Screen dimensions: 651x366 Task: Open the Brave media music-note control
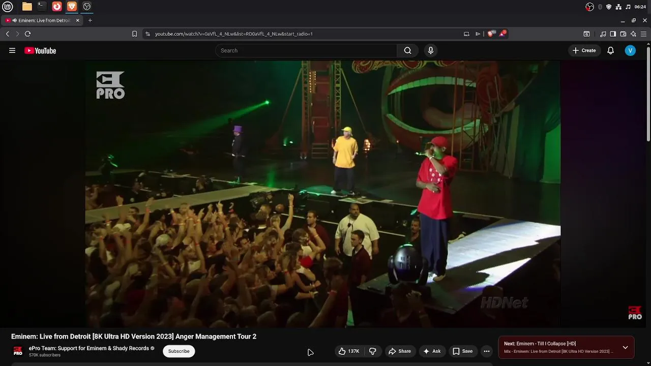click(x=603, y=34)
